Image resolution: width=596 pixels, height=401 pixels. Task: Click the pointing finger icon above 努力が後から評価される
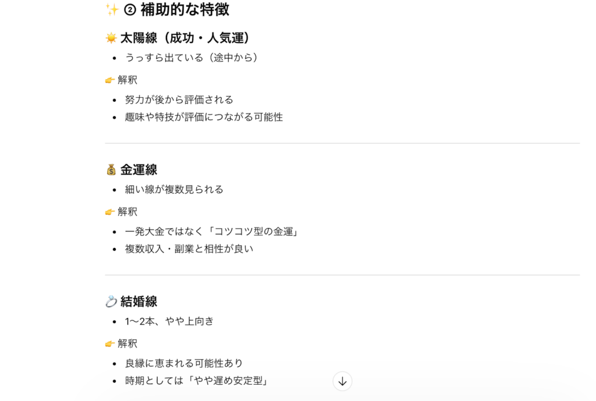click(x=109, y=80)
